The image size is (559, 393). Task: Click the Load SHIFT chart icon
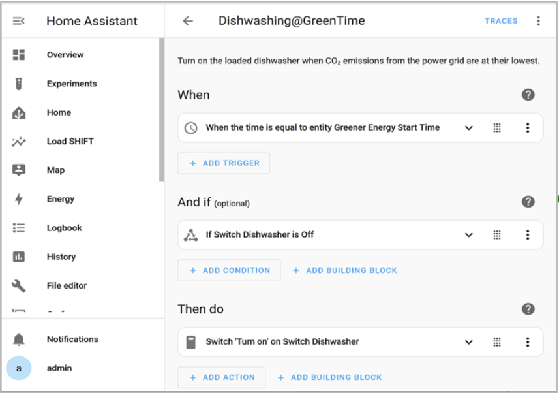click(x=19, y=142)
